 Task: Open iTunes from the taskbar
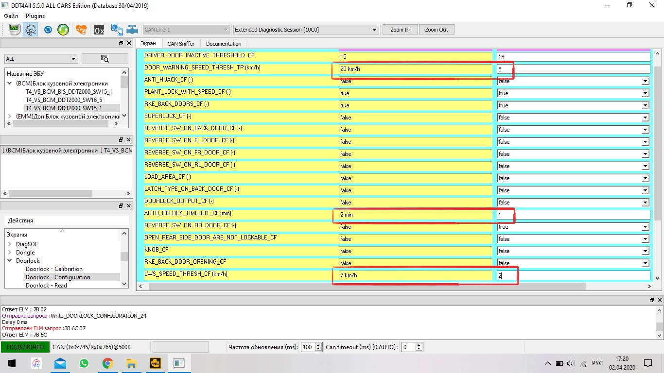[x=36, y=363]
